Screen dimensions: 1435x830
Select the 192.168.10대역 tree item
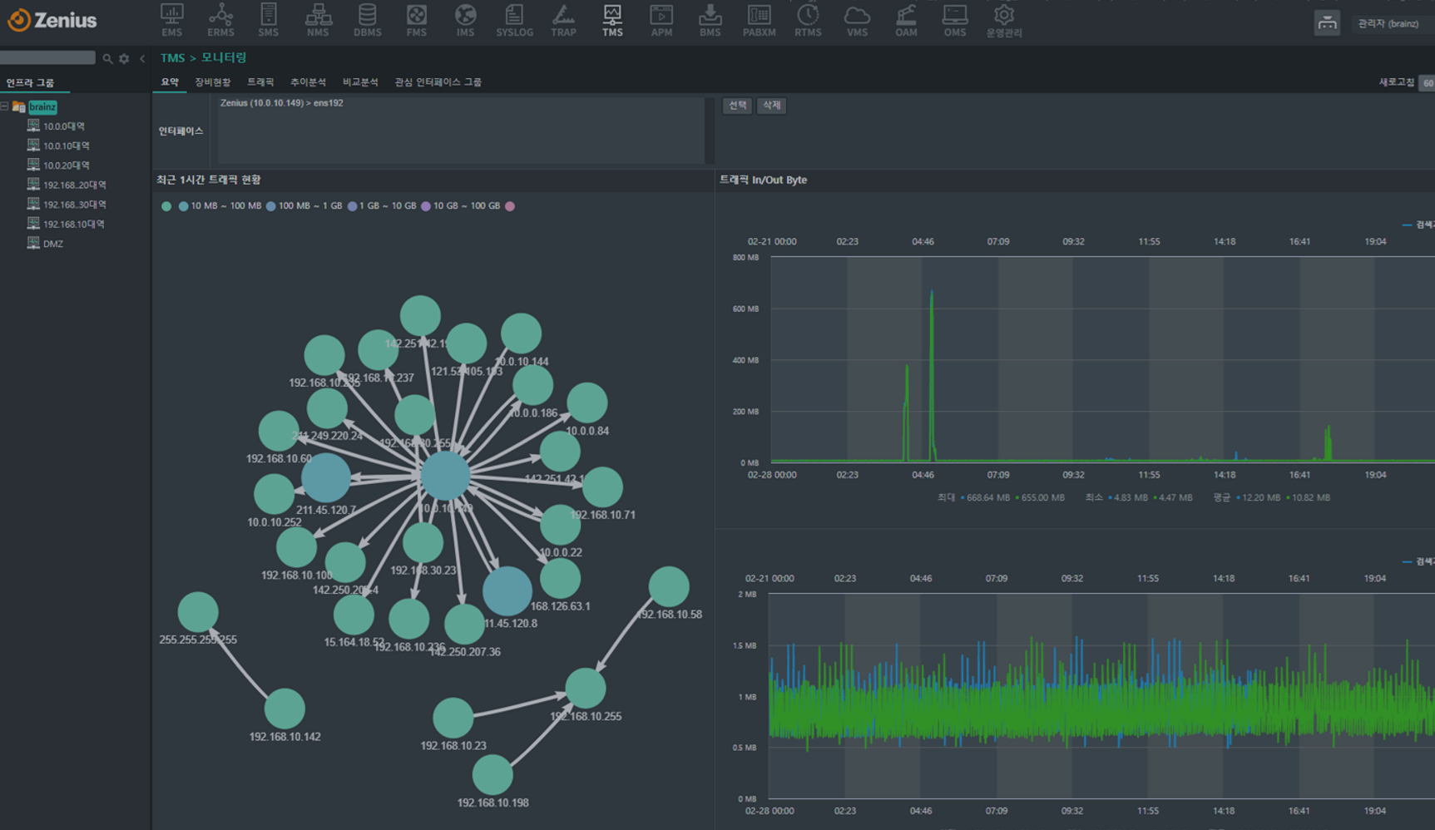tap(73, 225)
